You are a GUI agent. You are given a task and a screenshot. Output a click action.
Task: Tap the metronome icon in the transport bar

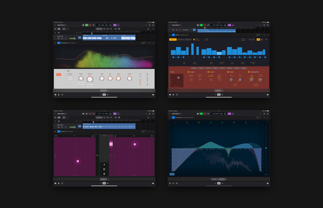coord(119,25)
